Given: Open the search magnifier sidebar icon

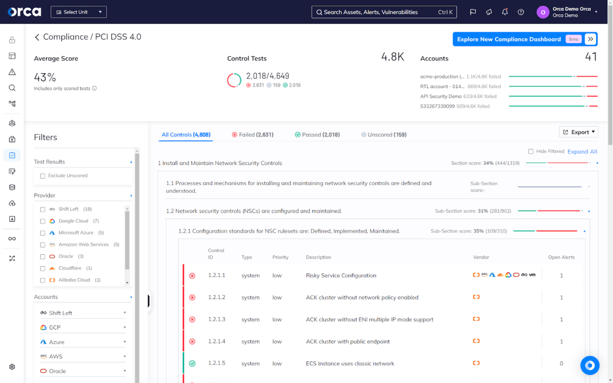Looking at the screenshot, I should tap(12, 88).
